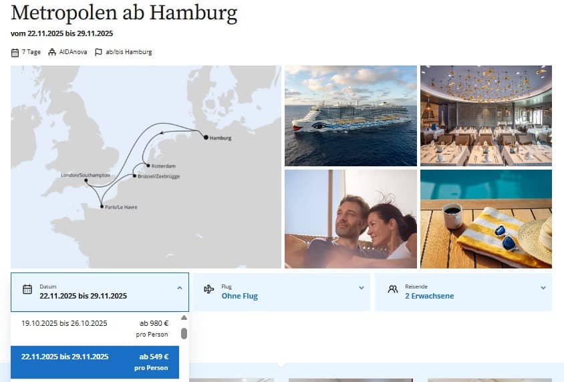The image size is (564, 382).
Task: Click scroll-up arrow of date list
Action: pyautogui.click(x=184, y=318)
